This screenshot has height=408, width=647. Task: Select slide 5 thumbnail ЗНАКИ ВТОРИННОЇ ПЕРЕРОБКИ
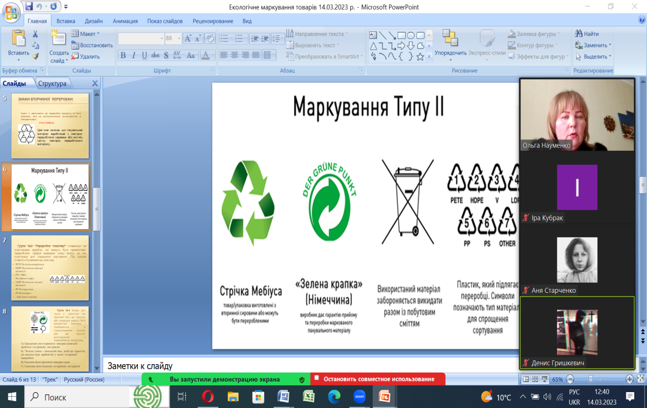50,126
